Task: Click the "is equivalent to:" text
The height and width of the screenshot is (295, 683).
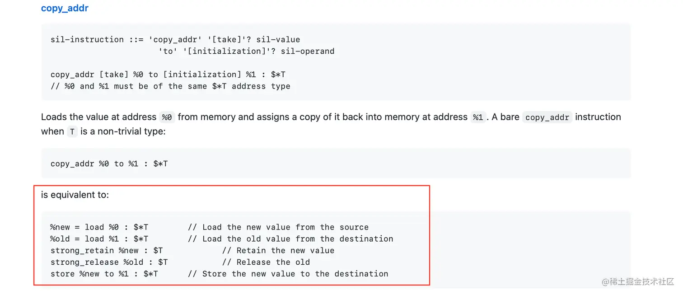Action: pyautogui.click(x=75, y=195)
